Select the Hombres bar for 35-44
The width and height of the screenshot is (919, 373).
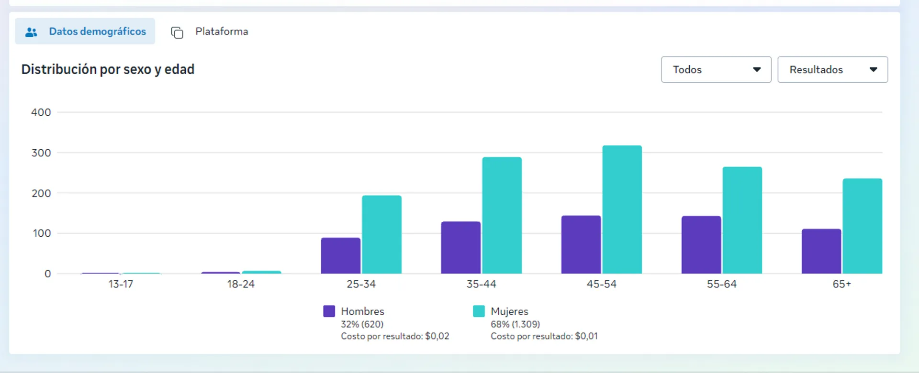click(461, 248)
